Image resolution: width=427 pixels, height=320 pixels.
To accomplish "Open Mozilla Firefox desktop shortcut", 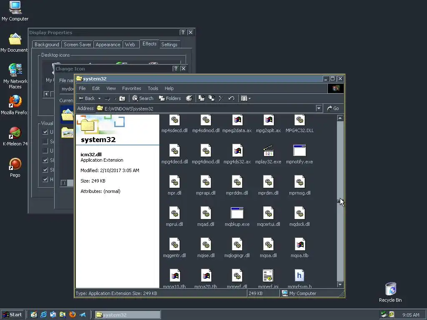I will [15, 105].
